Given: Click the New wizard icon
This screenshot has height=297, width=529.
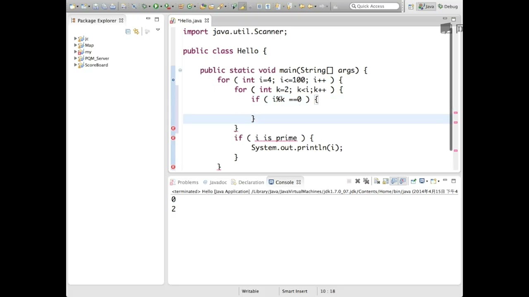Looking at the screenshot, I should click(71, 6).
